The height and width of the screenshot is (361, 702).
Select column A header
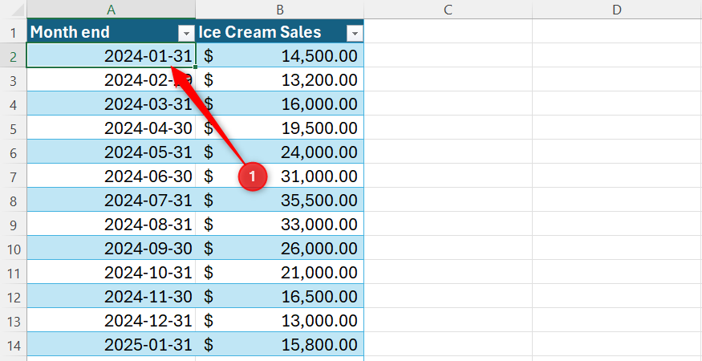[111, 10]
